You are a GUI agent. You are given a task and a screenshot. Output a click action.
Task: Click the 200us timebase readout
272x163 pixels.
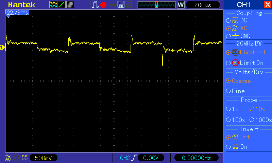[203, 5]
